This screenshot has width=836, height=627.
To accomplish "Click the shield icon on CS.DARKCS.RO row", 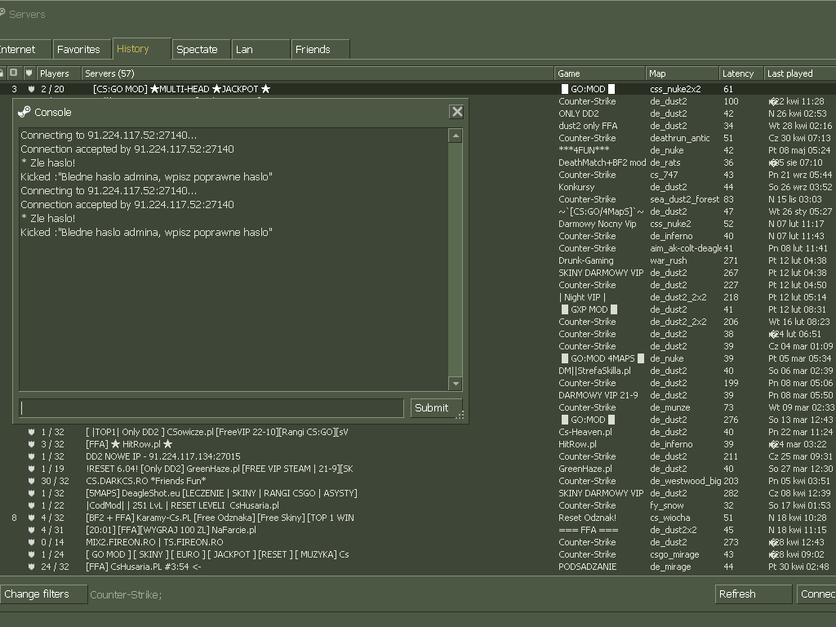I will (31, 481).
